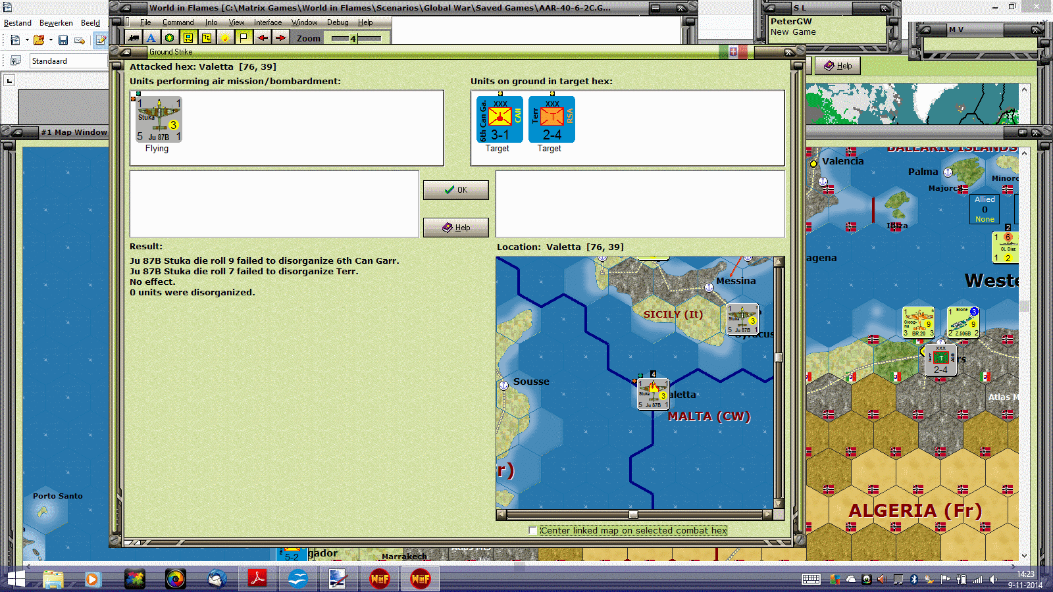Click the white flag toolbar icon
Viewport: 1053px width, 592px height.
click(244, 38)
